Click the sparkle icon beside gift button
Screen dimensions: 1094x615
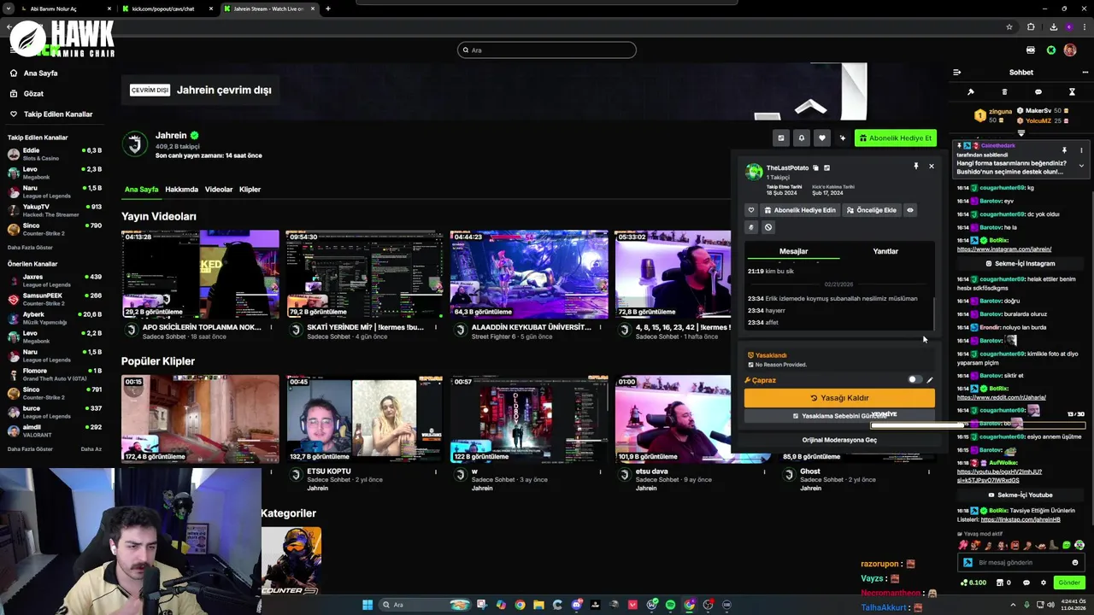click(x=843, y=138)
